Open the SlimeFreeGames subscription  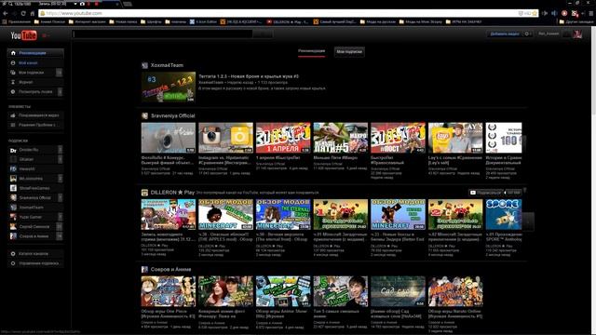click(x=35, y=188)
